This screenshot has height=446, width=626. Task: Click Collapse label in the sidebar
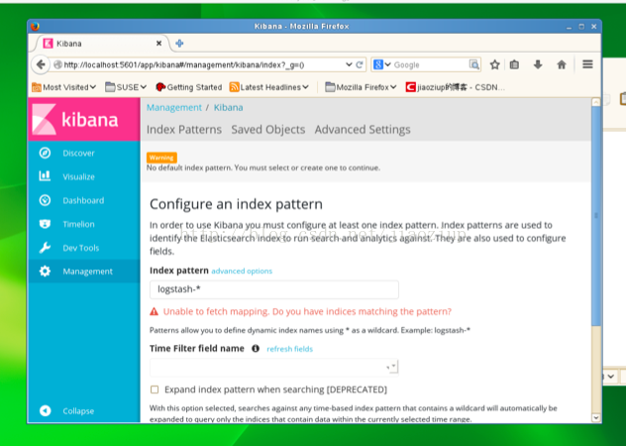(x=78, y=411)
